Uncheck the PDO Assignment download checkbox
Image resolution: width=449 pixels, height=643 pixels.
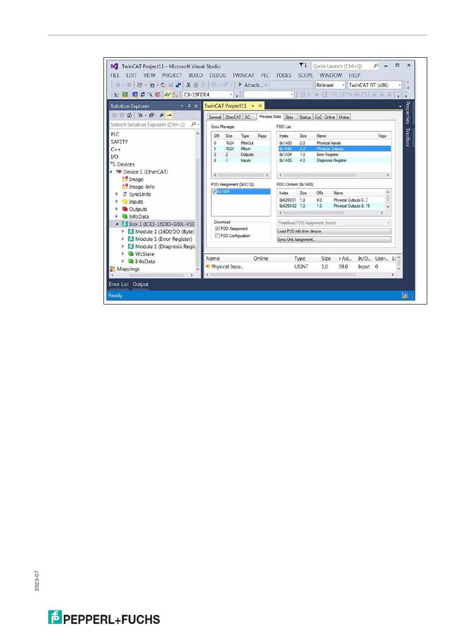coord(217,228)
